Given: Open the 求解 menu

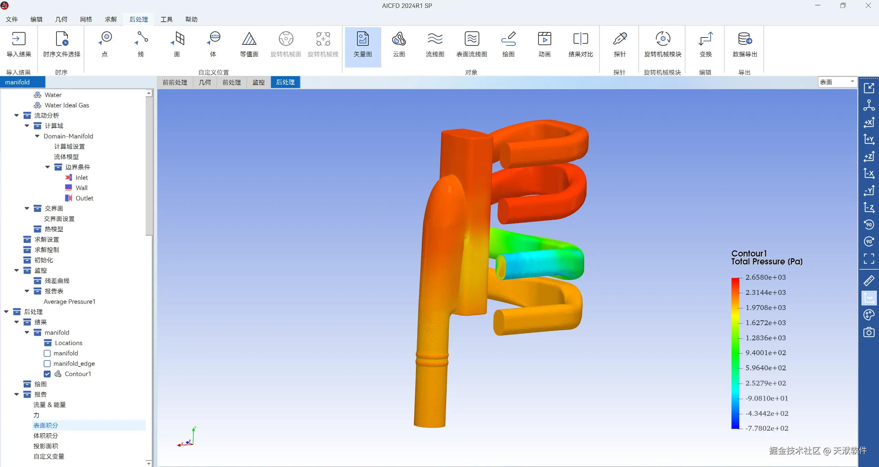Looking at the screenshot, I should coord(111,19).
